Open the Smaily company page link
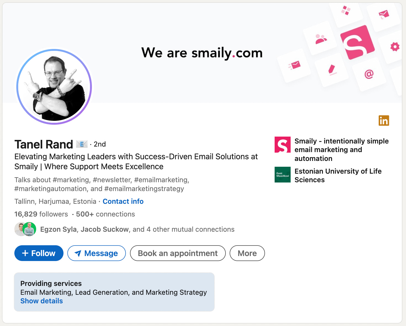This screenshot has height=326, width=406. point(341,150)
